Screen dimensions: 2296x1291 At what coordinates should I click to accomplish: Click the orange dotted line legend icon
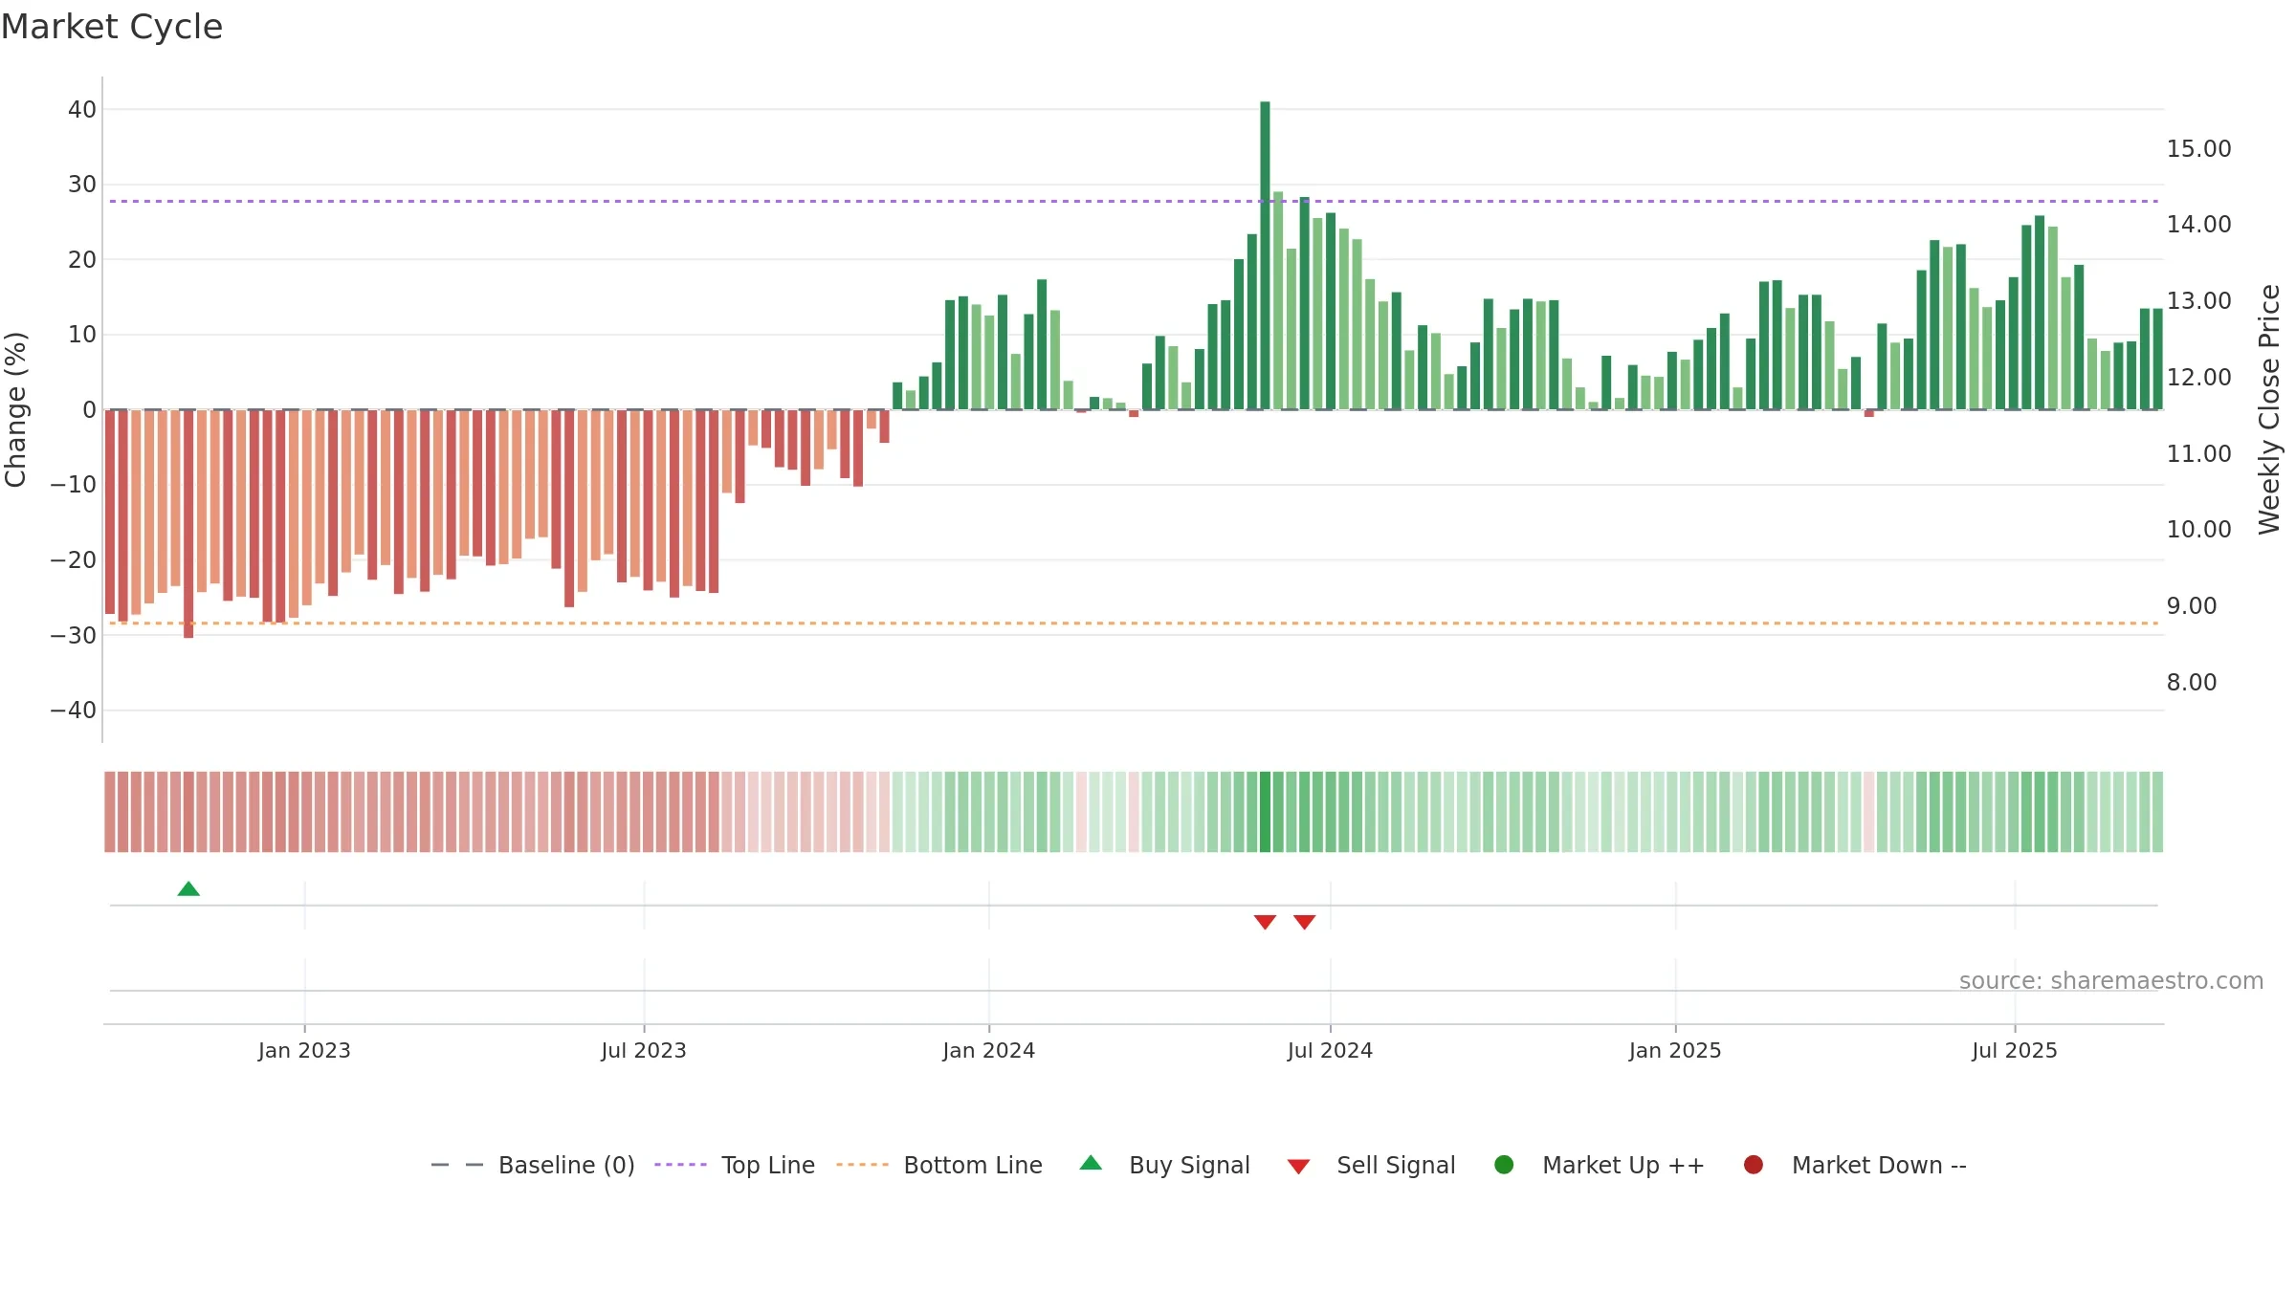pyautogui.click(x=862, y=1165)
